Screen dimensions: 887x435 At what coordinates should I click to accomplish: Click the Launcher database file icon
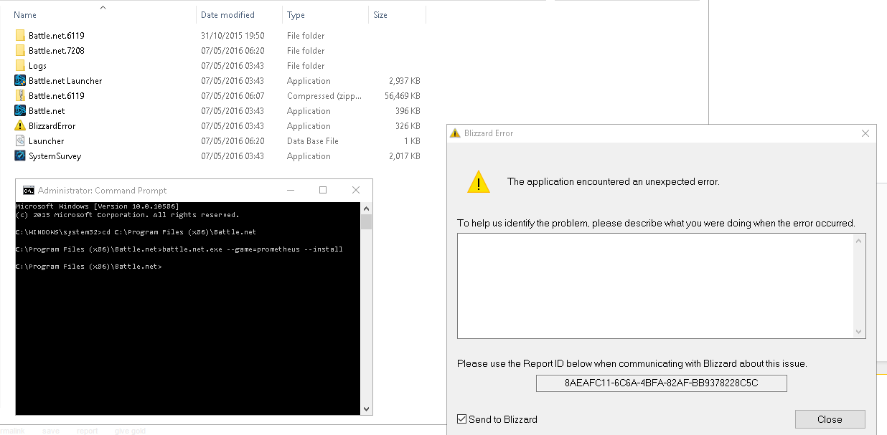click(20, 141)
